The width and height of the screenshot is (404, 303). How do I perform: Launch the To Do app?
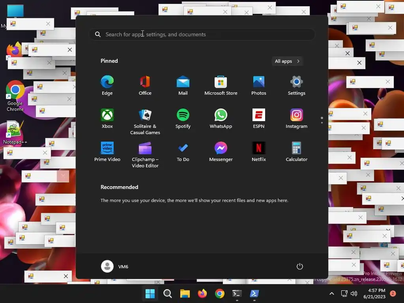tap(183, 152)
